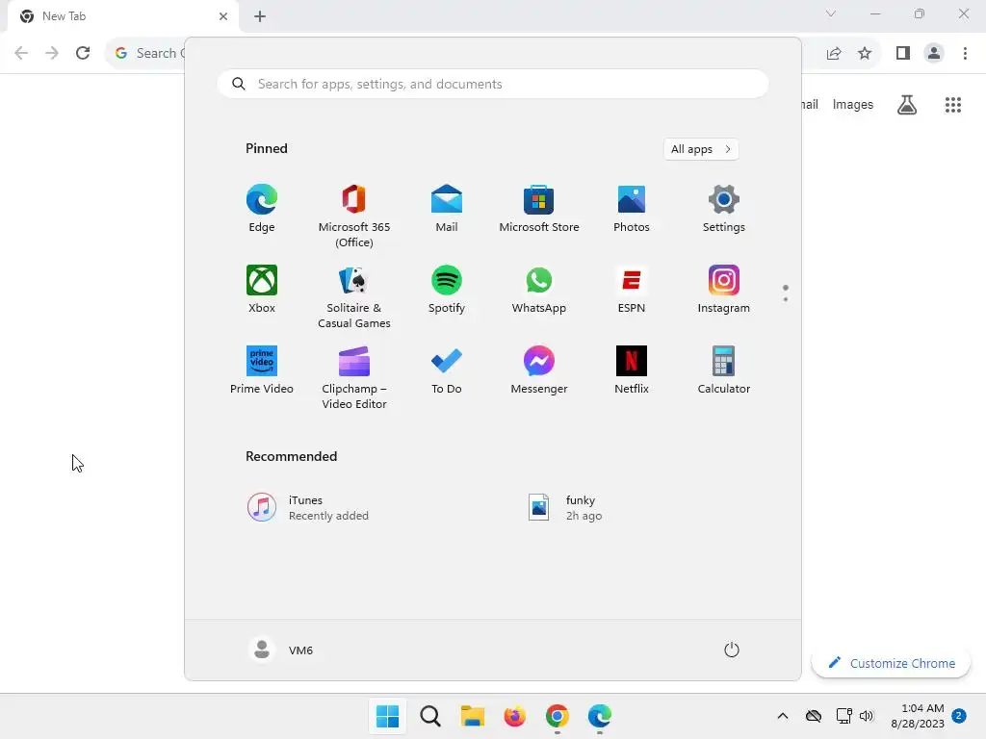Open the Settings gear app
986x739 pixels.
(x=724, y=209)
